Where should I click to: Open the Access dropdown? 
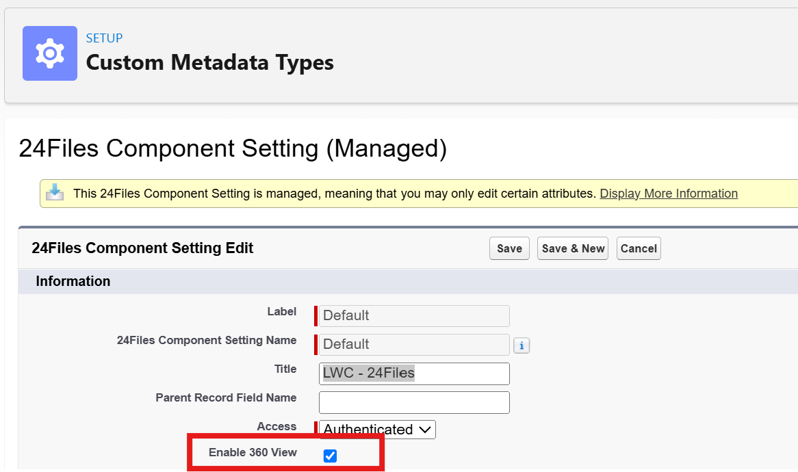377,430
